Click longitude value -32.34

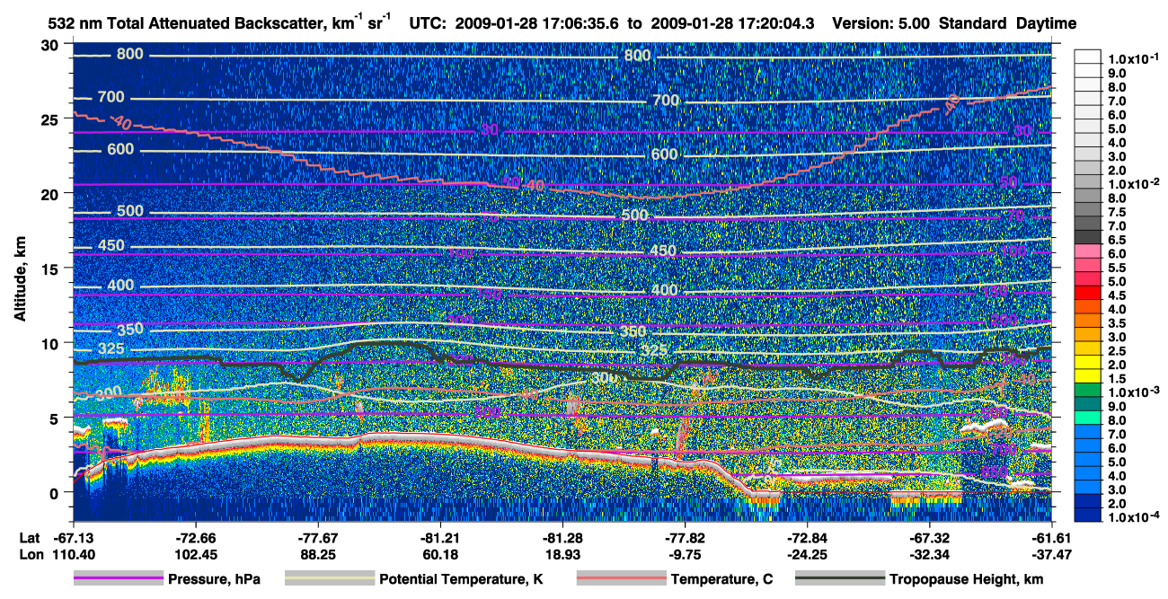pyautogui.click(x=930, y=554)
